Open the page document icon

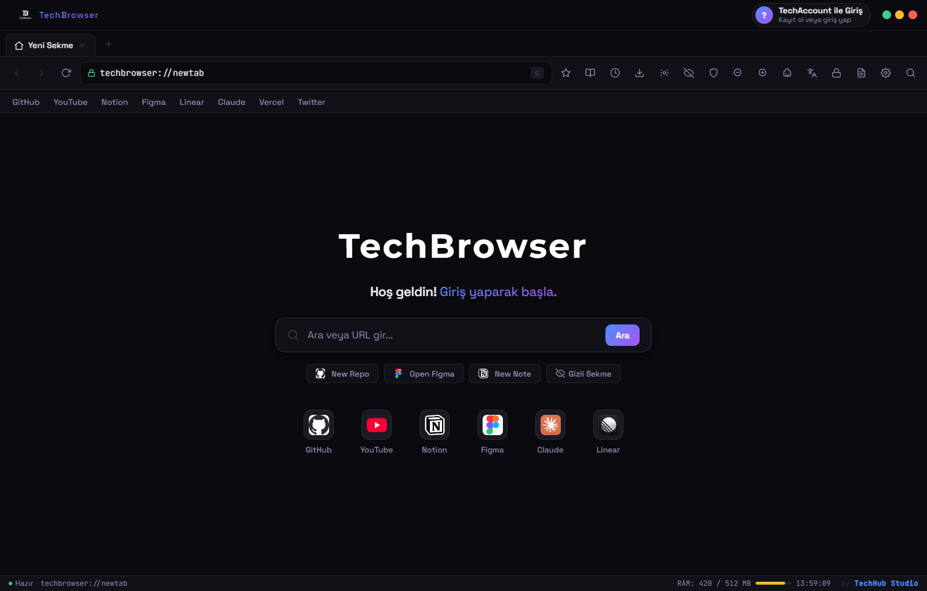click(862, 73)
